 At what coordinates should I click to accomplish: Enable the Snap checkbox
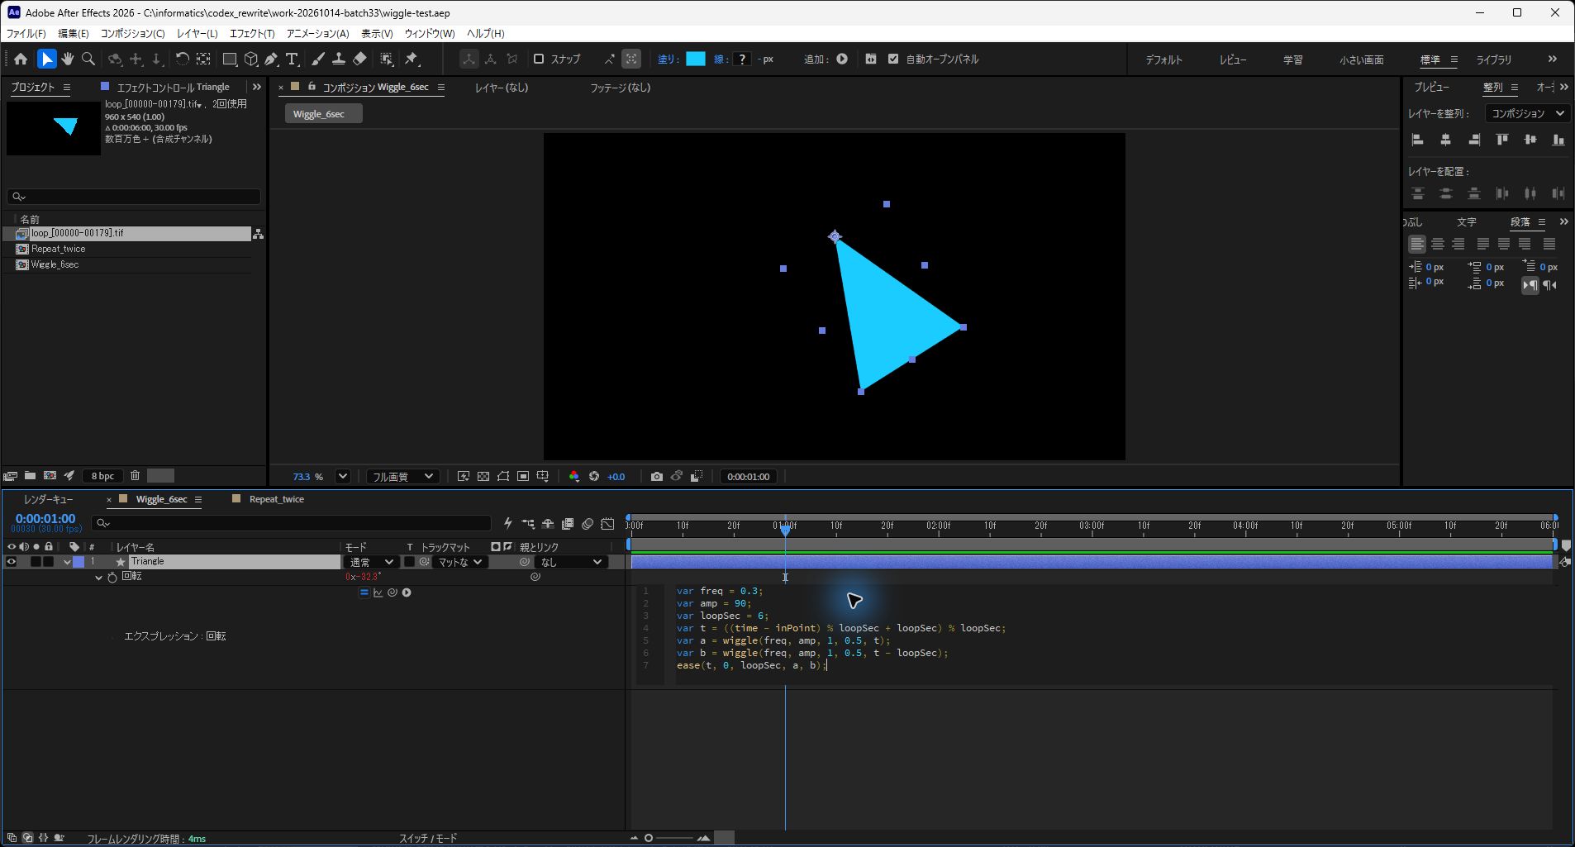tap(539, 59)
